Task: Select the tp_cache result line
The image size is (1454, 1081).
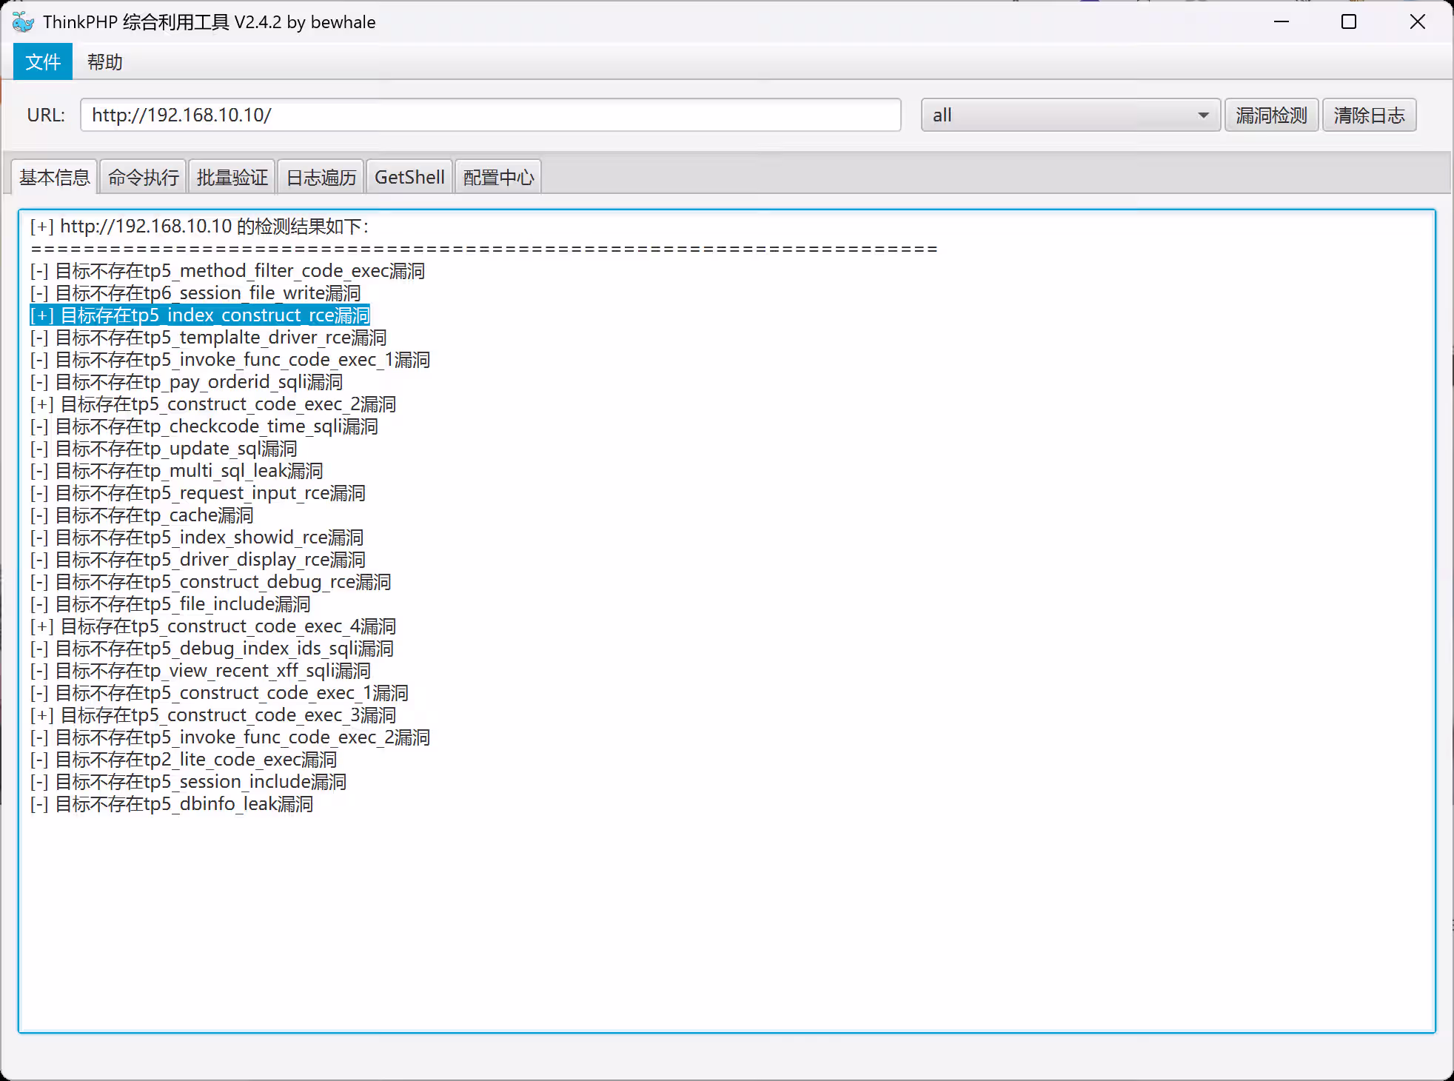Action: coord(141,515)
